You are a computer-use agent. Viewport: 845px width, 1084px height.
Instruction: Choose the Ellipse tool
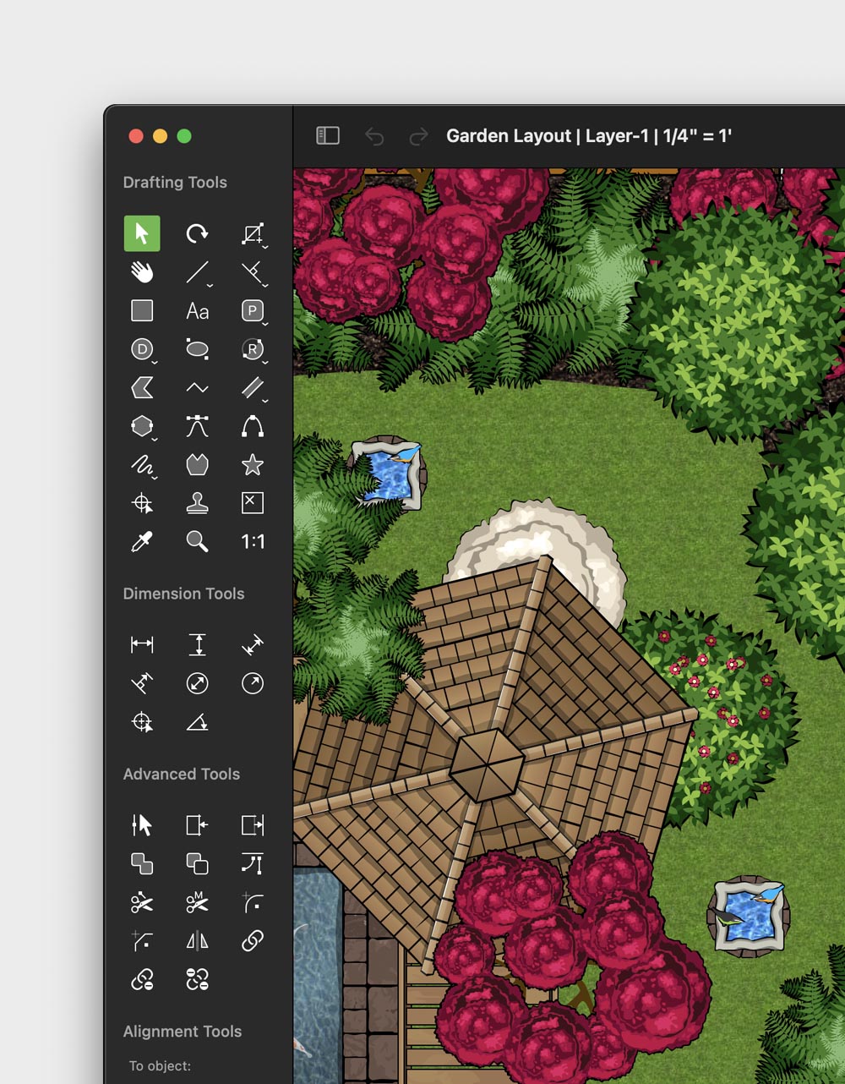197,348
